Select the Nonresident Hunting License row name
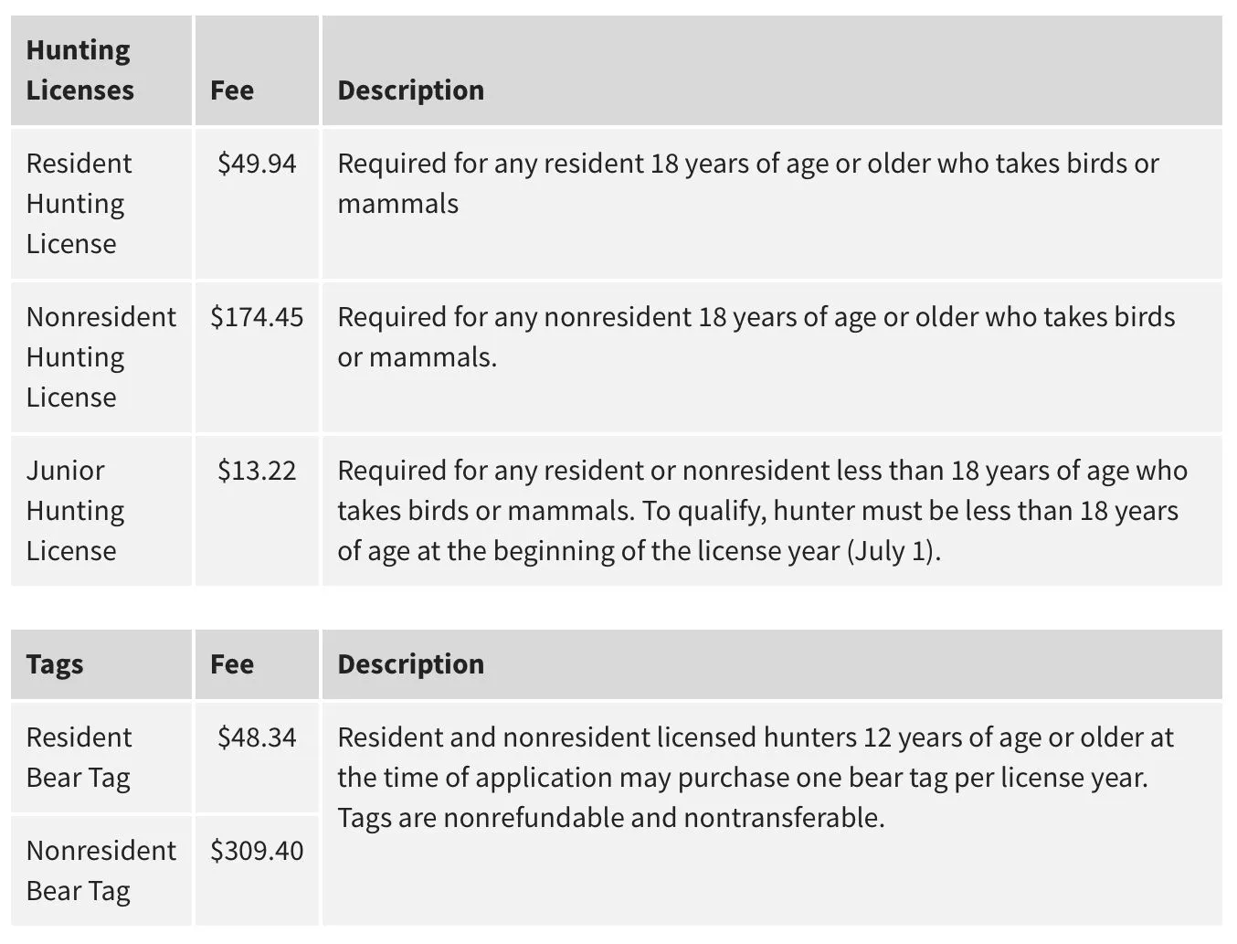Viewport: 1237px width, 944px height. point(101,357)
